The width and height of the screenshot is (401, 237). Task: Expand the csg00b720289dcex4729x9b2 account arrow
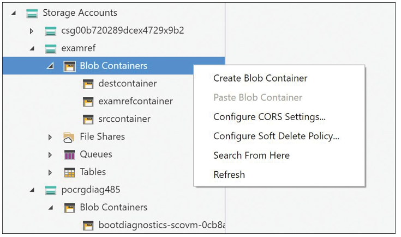[x=32, y=31]
